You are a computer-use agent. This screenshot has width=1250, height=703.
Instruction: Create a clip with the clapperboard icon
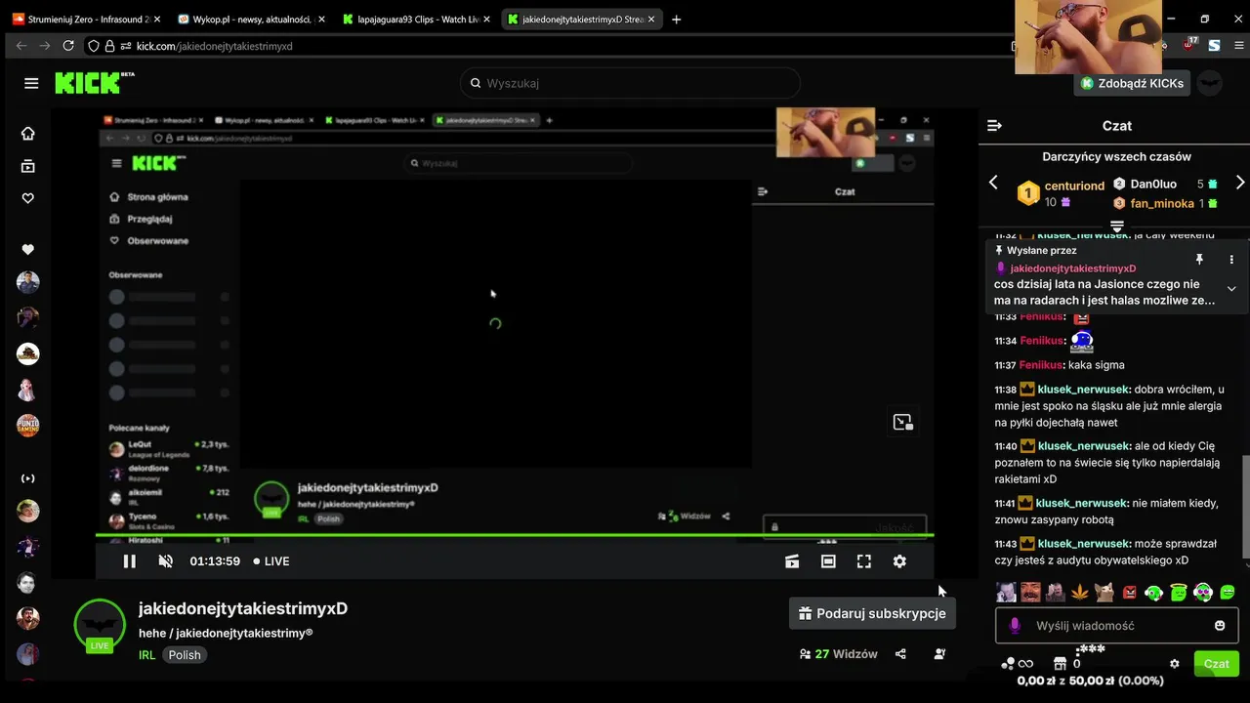tap(792, 561)
